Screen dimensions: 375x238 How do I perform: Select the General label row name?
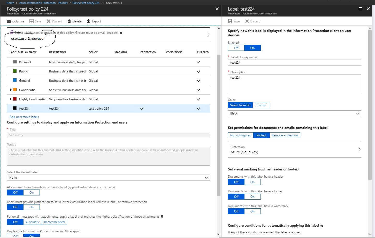[25, 81]
